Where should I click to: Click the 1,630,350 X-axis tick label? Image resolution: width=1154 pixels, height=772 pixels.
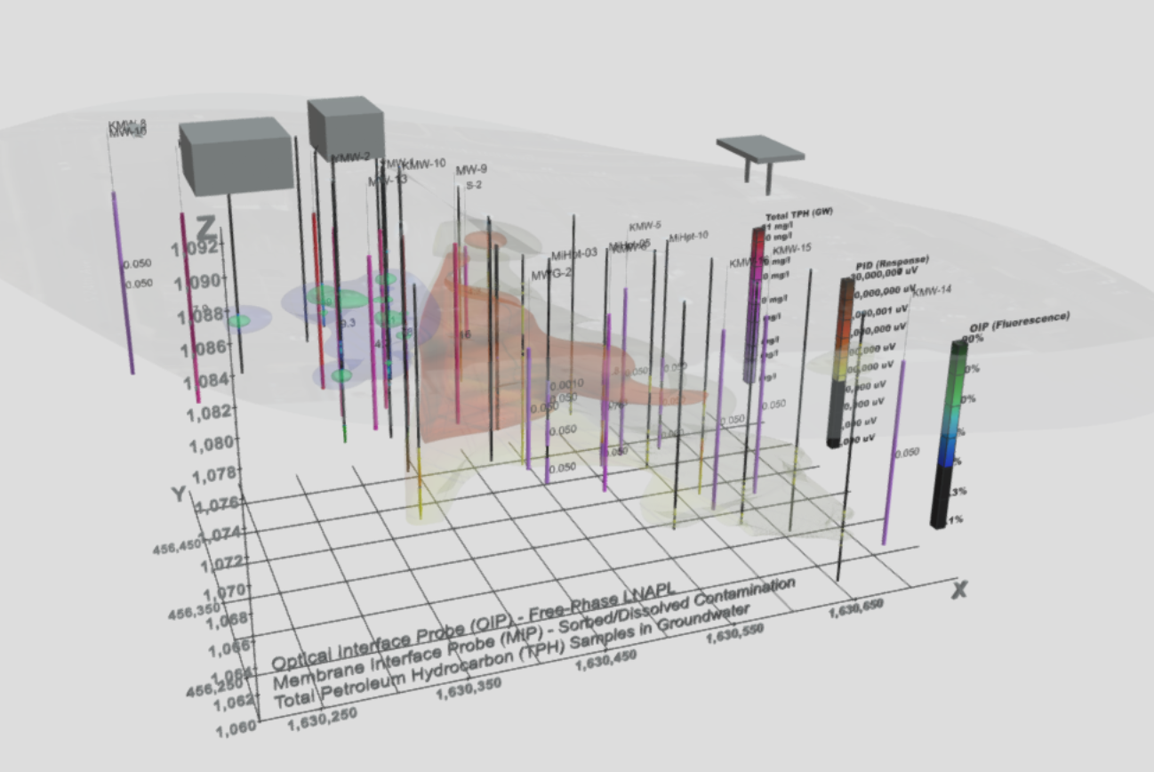pos(469,688)
